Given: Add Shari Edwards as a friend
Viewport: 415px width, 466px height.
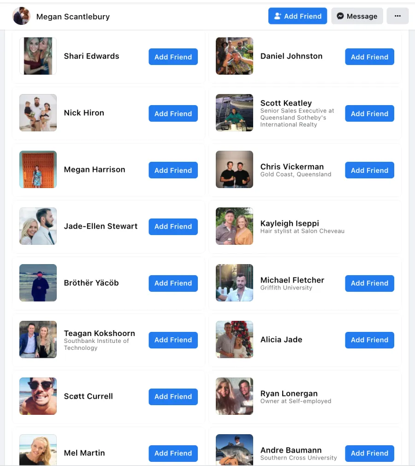Looking at the screenshot, I should click(173, 57).
